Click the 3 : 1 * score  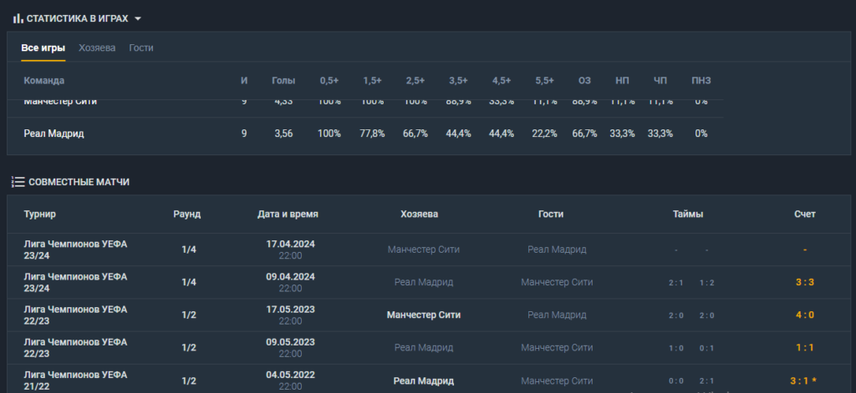[805, 381]
